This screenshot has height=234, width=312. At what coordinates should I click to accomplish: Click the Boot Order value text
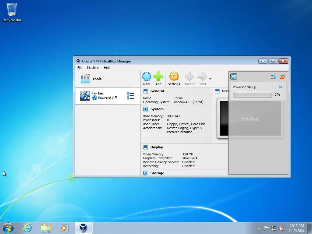point(186,124)
